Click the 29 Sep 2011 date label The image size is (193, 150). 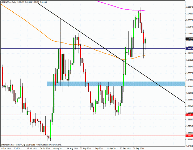coord(138,148)
